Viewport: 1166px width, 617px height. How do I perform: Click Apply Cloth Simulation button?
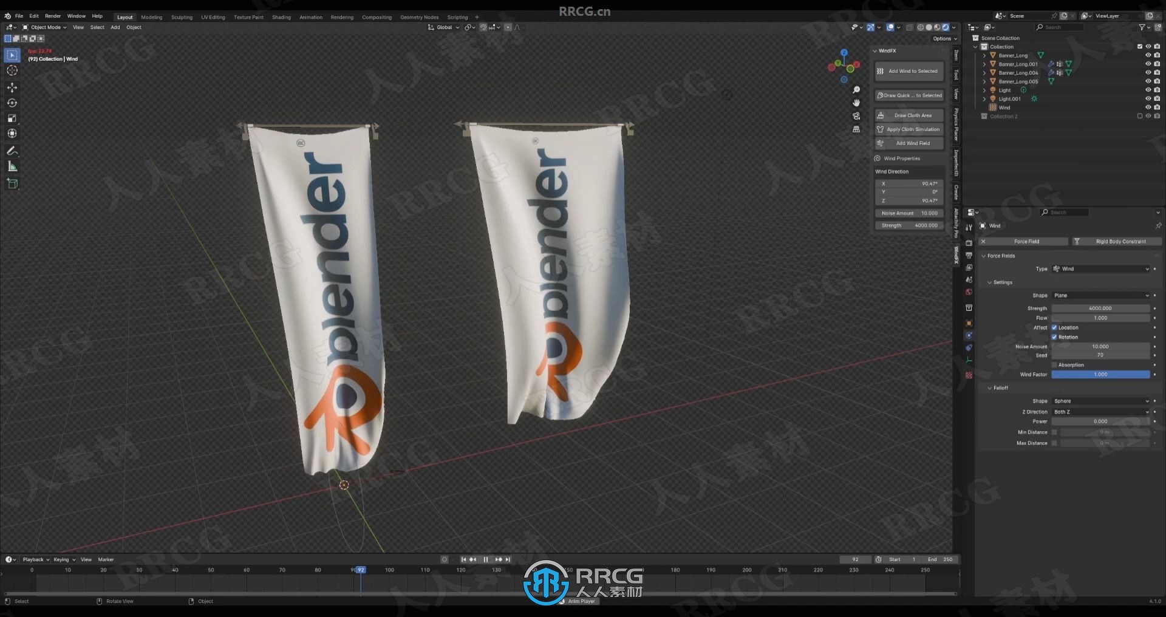click(909, 129)
